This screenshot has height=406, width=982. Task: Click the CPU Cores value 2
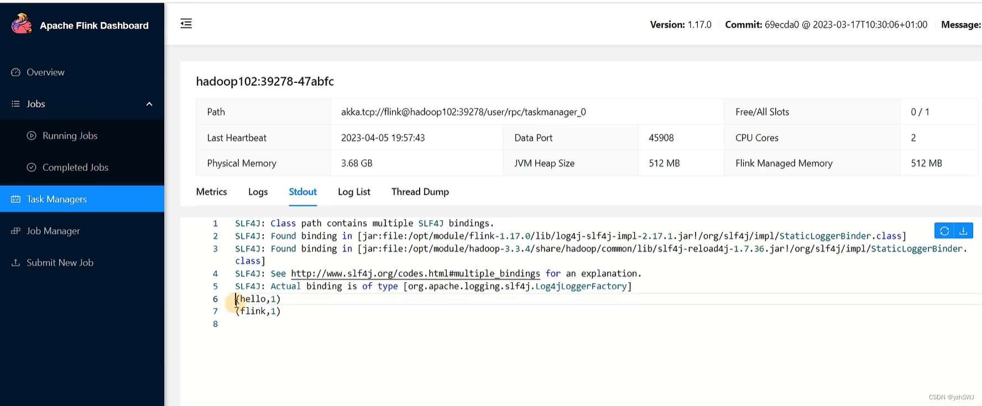click(x=913, y=138)
